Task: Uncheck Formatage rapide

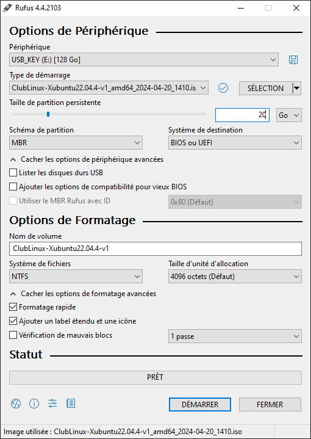Action: coord(13,307)
